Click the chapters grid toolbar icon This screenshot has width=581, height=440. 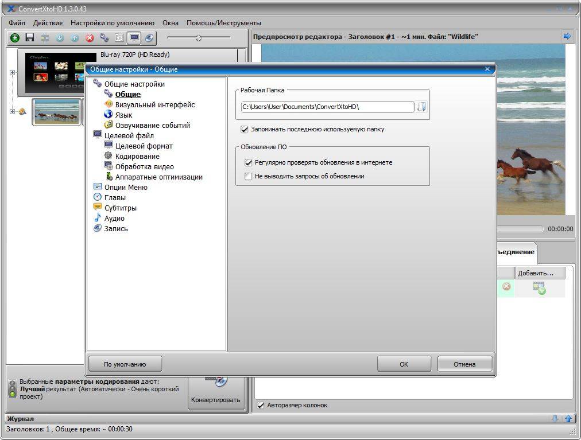tap(119, 37)
